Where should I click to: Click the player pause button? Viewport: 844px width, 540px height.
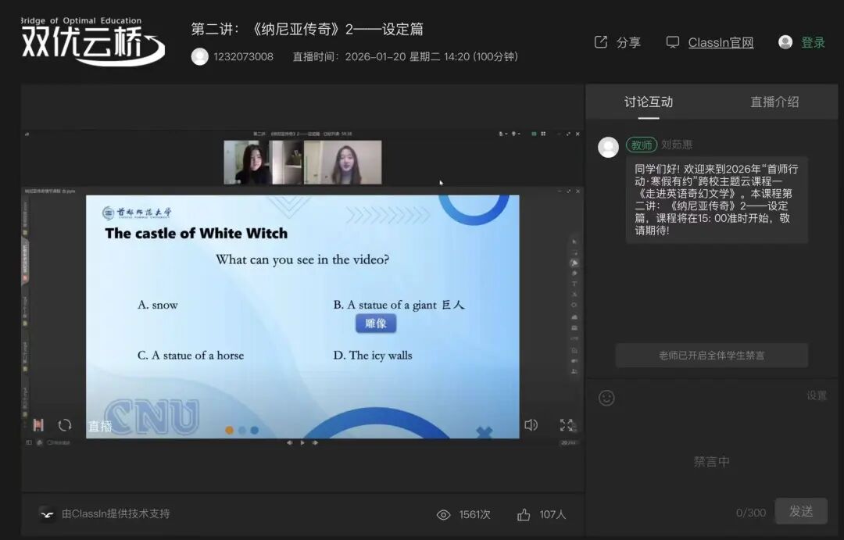38,425
